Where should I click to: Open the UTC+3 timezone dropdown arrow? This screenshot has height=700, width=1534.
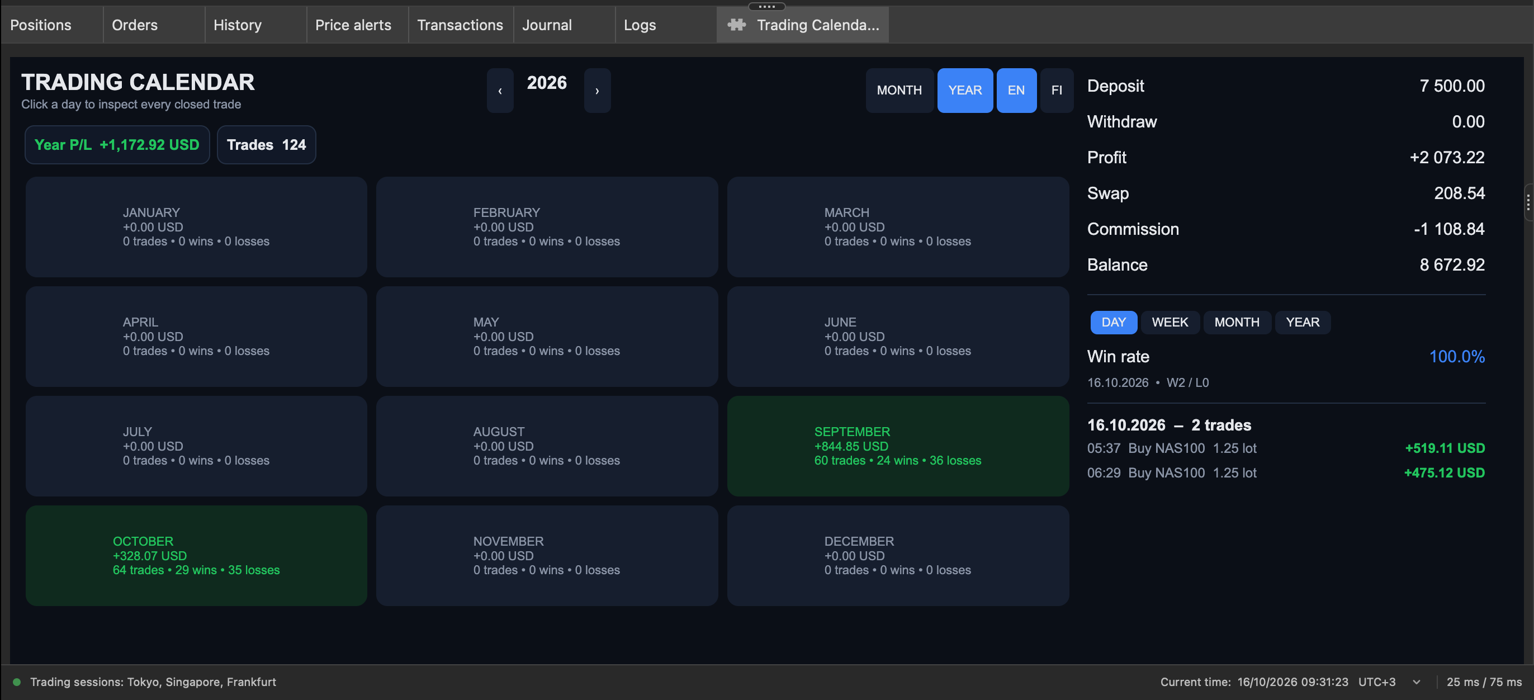click(1417, 682)
